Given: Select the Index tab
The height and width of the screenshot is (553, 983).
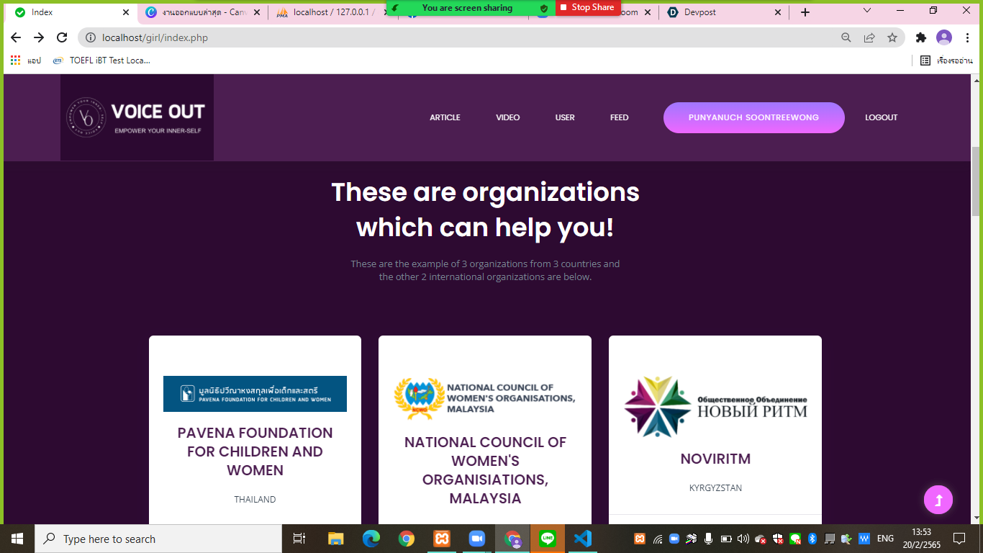Looking at the screenshot, I should pyautogui.click(x=70, y=12).
